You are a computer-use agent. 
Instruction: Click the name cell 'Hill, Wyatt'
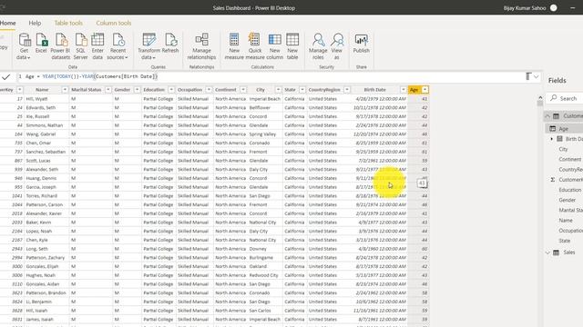point(36,99)
